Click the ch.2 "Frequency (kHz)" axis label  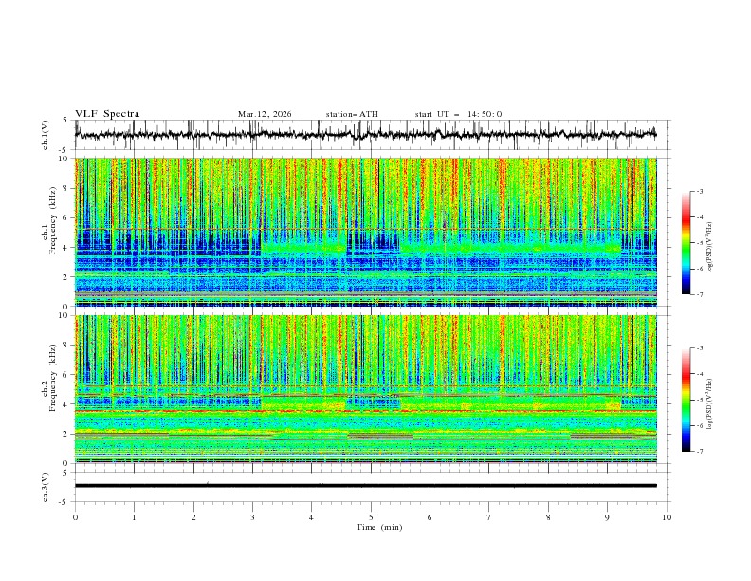coord(52,378)
